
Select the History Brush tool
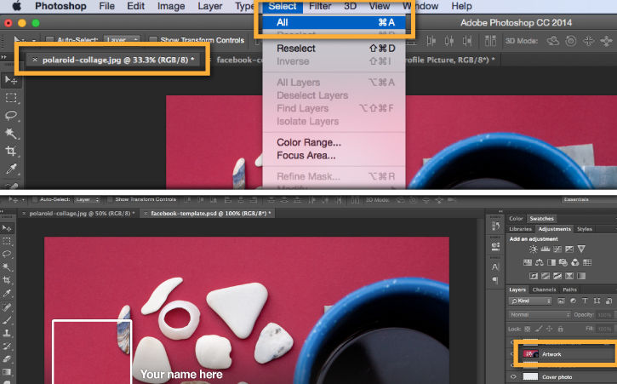point(7,346)
